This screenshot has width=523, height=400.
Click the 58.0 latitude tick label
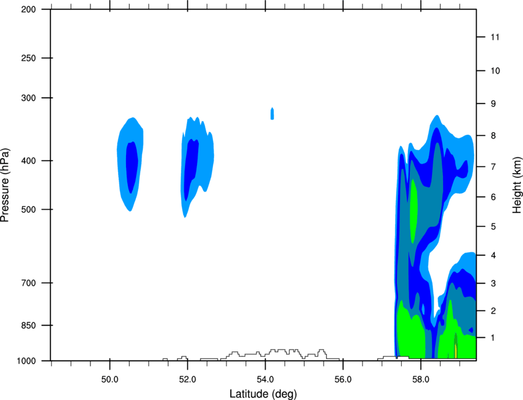421,380
